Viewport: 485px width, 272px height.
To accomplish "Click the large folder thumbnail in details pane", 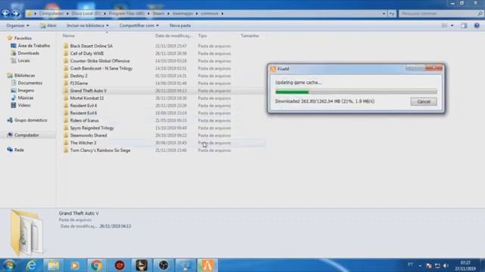I will (x=27, y=233).
